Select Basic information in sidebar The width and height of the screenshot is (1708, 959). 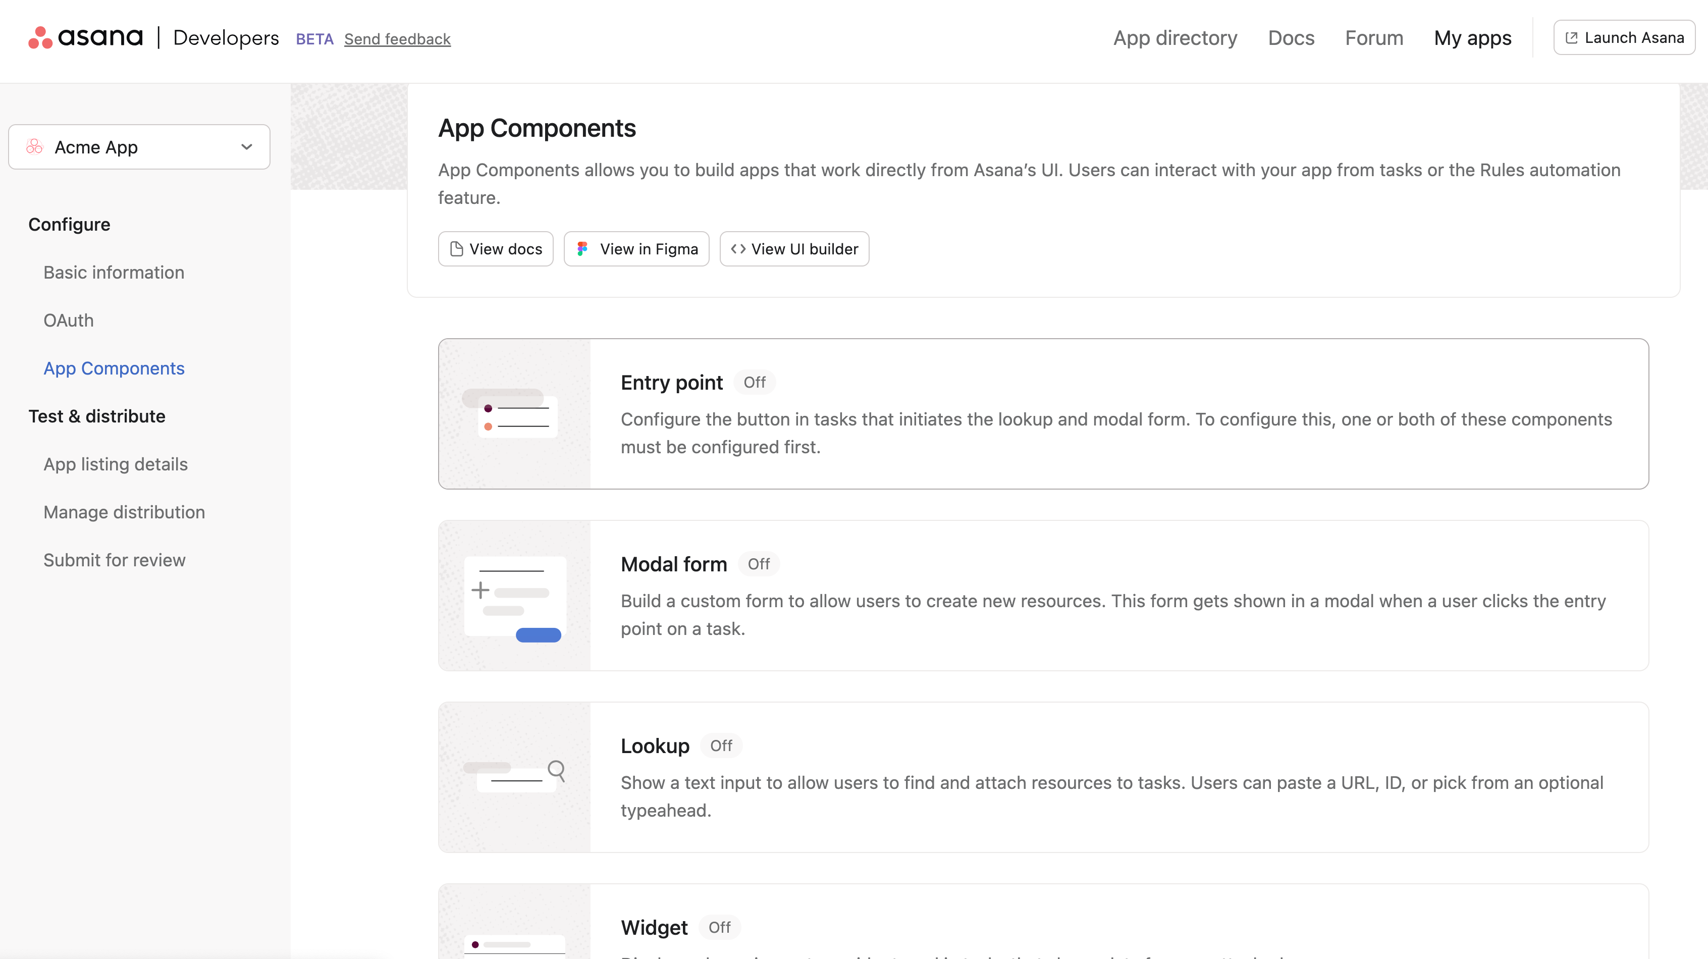(x=114, y=273)
